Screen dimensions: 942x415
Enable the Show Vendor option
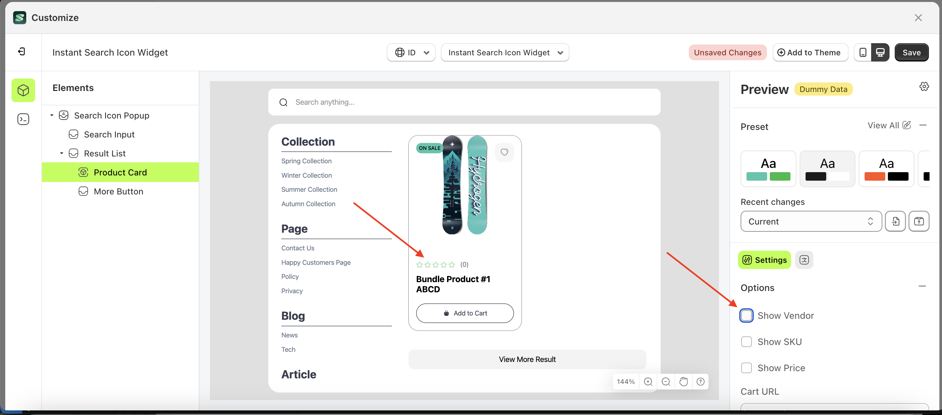pos(747,316)
